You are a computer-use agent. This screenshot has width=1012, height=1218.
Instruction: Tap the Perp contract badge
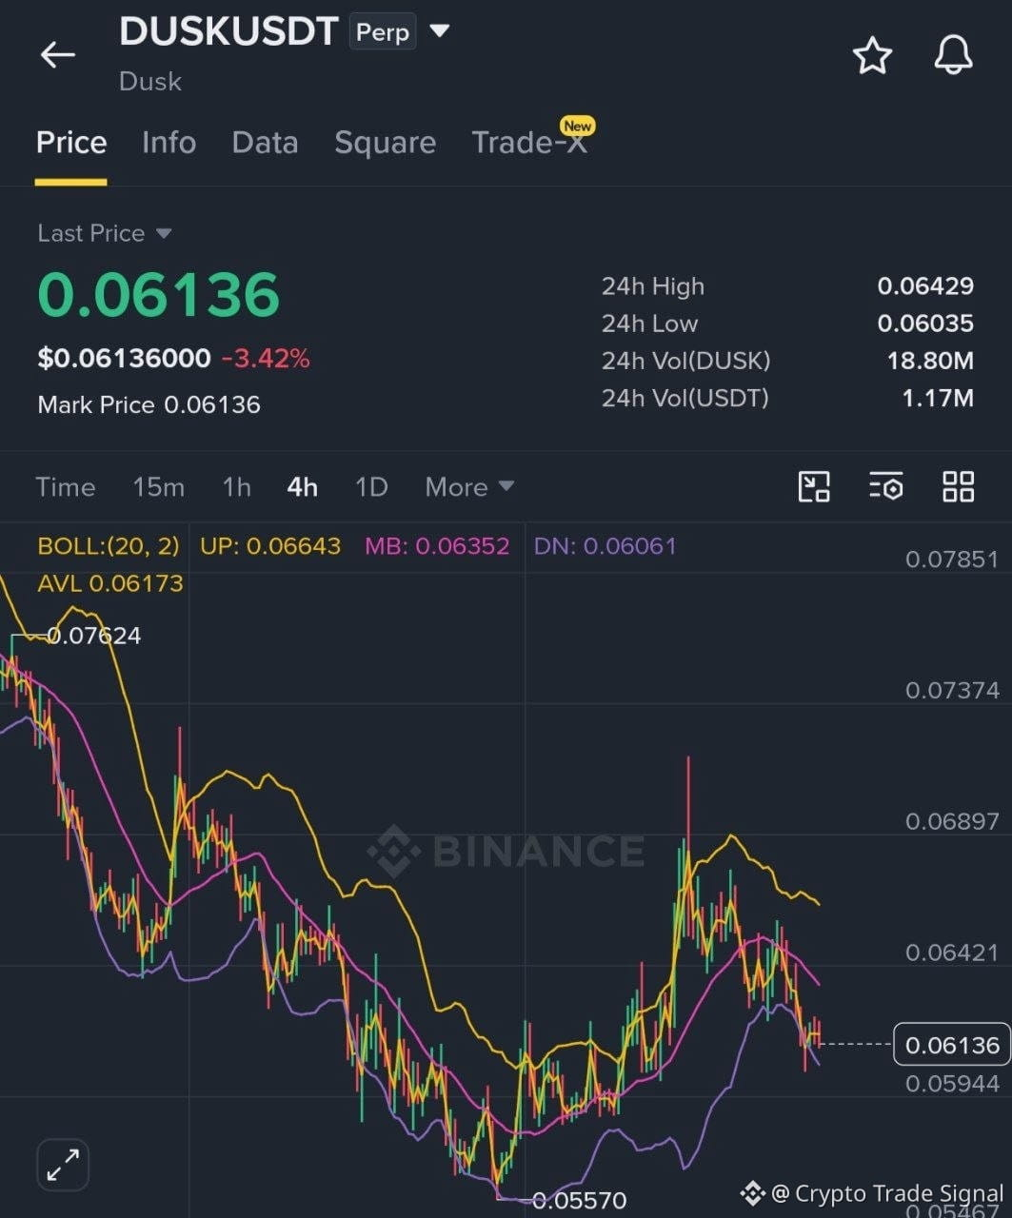pyautogui.click(x=383, y=32)
